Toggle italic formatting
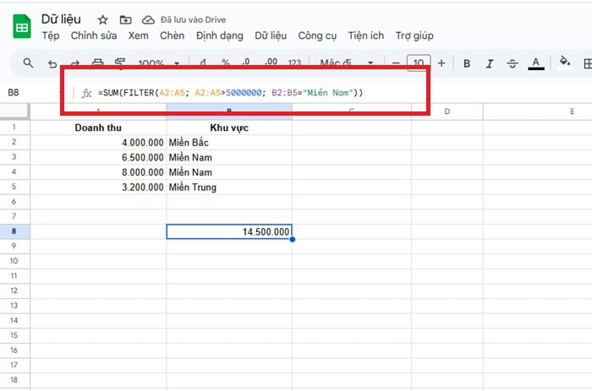The width and height of the screenshot is (592, 391). (x=489, y=63)
